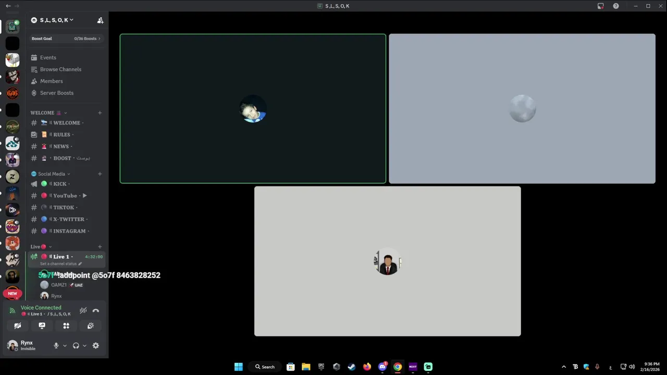Open the Z letter server icon
The height and width of the screenshot is (375, 667).
13,177
